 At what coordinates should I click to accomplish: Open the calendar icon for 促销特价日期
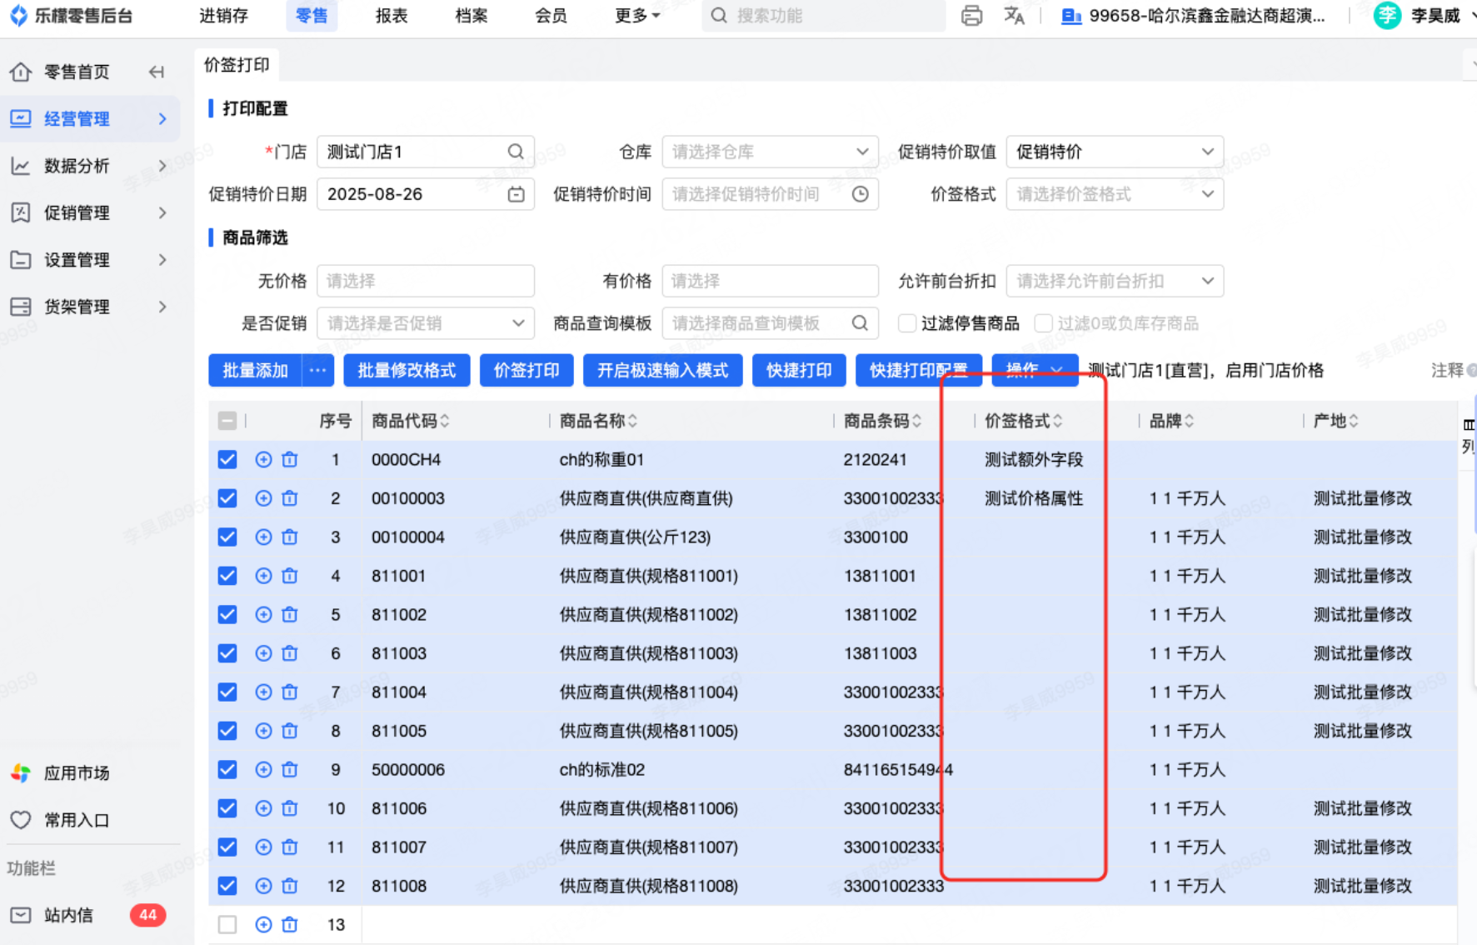click(516, 194)
